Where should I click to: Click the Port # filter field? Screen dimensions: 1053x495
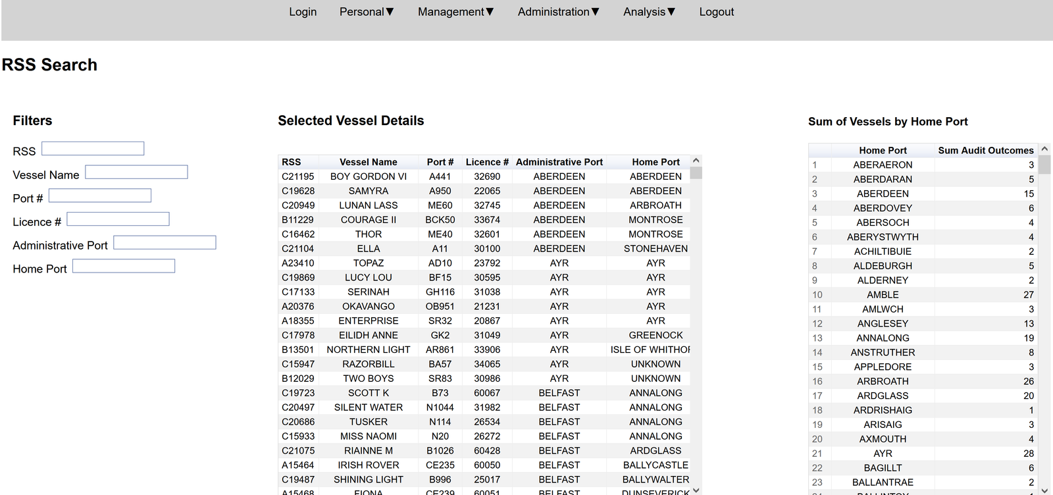[100, 196]
